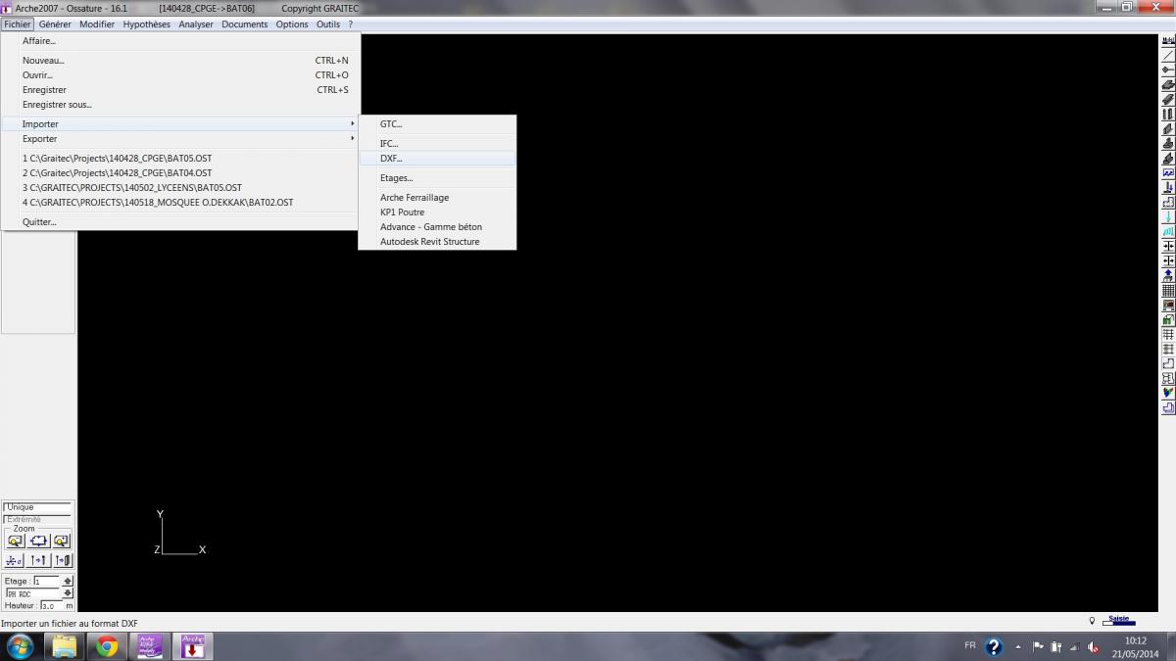Image resolution: width=1176 pixels, height=661 pixels.
Task: Click the volume icon in system tray
Action: (x=1093, y=646)
